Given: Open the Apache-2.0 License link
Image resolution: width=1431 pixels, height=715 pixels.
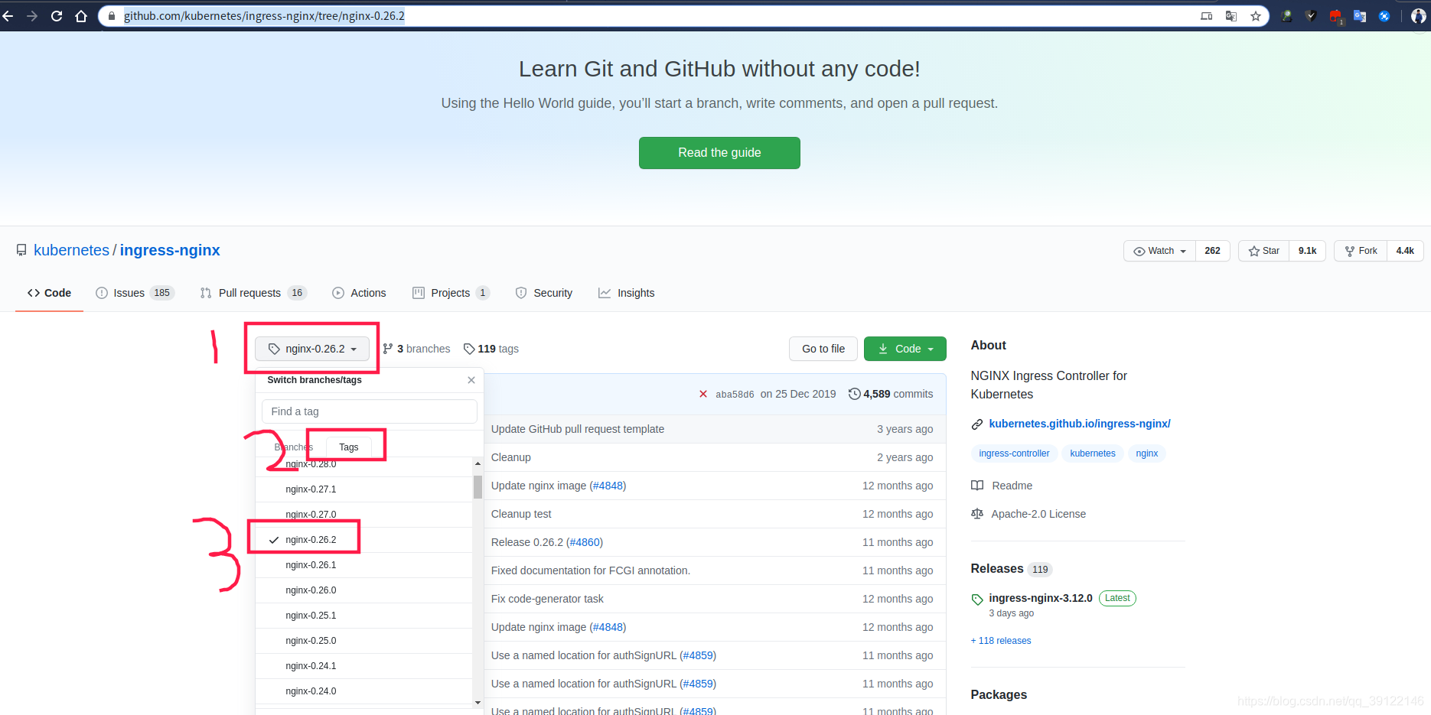Looking at the screenshot, I should [x=1028, y=514].
